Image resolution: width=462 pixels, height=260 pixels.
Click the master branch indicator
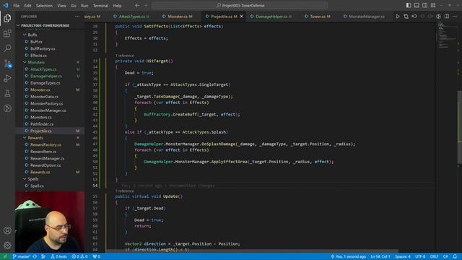coord(22,256)
